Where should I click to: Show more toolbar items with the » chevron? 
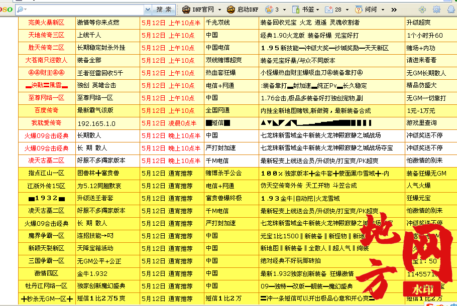click(394, 10)
